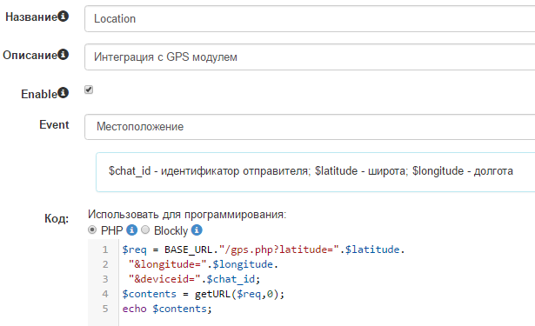This screenshot has width=535, height=326.
Task: Click into the Описание field about GPS модулем
Action: 310,57
